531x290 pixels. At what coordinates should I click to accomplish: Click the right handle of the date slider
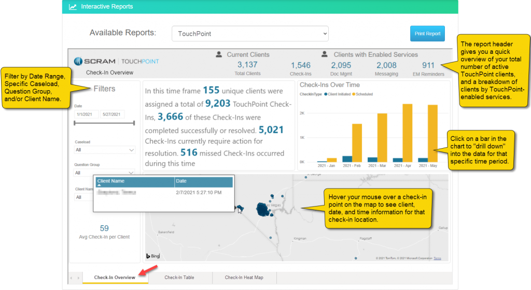134,123
